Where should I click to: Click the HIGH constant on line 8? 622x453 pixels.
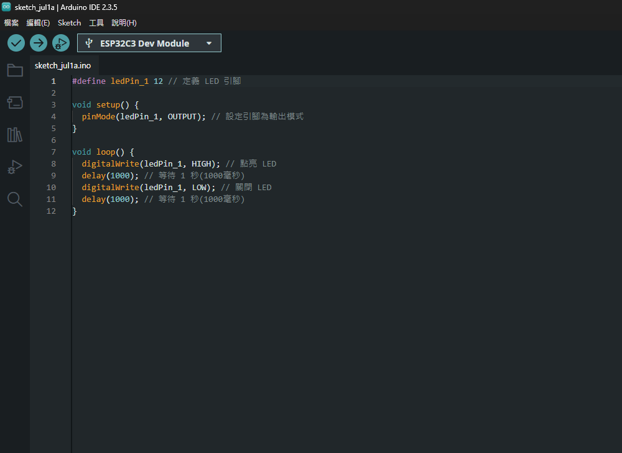coord(201,164)
